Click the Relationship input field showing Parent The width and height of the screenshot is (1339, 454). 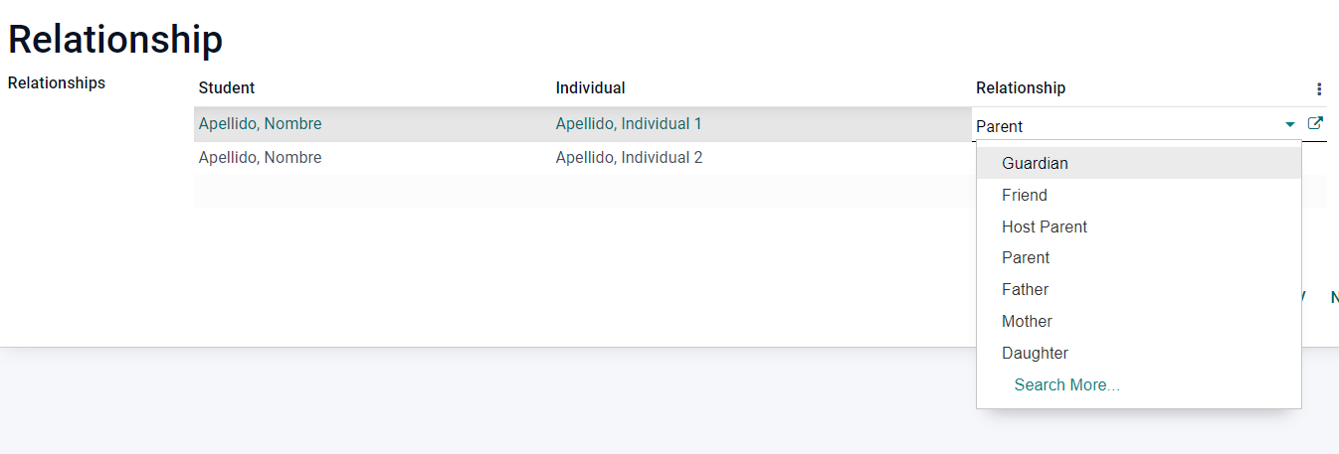pyautogui.click(x=1126, y=126)
